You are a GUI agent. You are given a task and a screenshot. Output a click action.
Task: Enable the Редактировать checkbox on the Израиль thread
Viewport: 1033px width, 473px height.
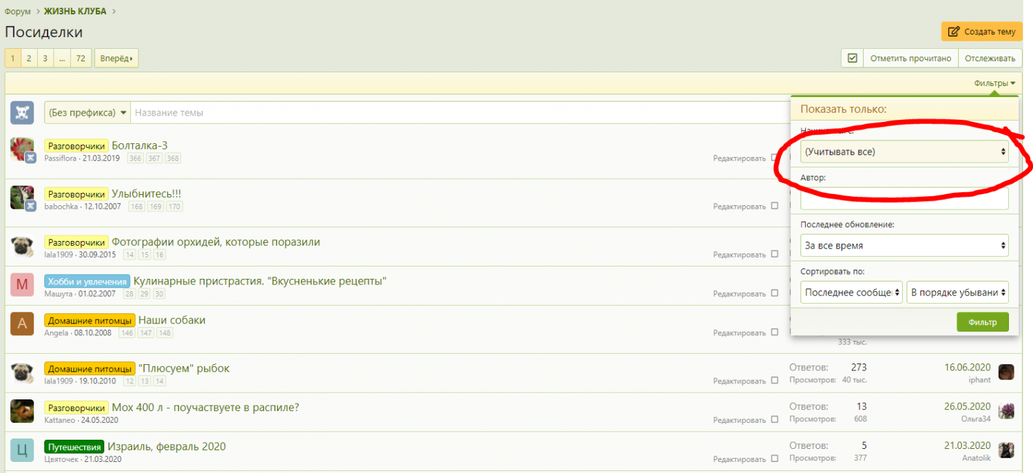coord(775,459)
